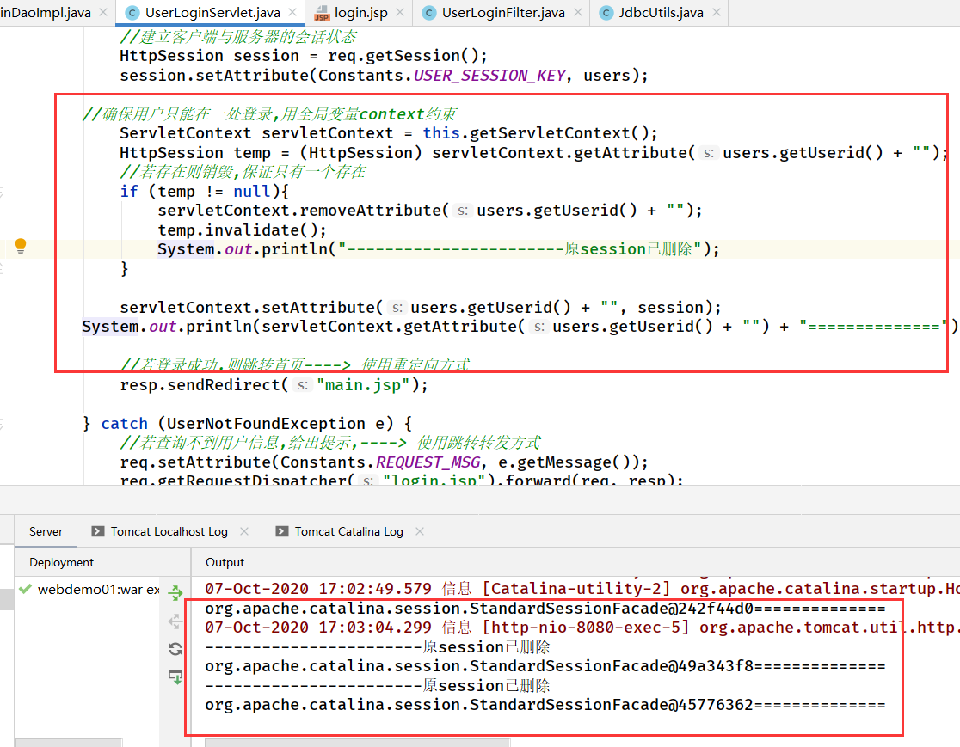960x747 pixels.
Task: Click the StandardSessionFacade@49a343f8 output line
Action: pos(545,665)
